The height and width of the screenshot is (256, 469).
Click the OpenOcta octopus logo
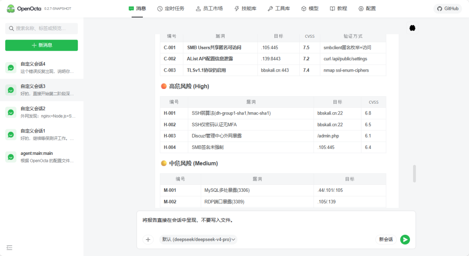[11, 9]
